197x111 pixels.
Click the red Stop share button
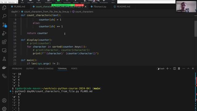pyautogui.click(x=79, y=5)
